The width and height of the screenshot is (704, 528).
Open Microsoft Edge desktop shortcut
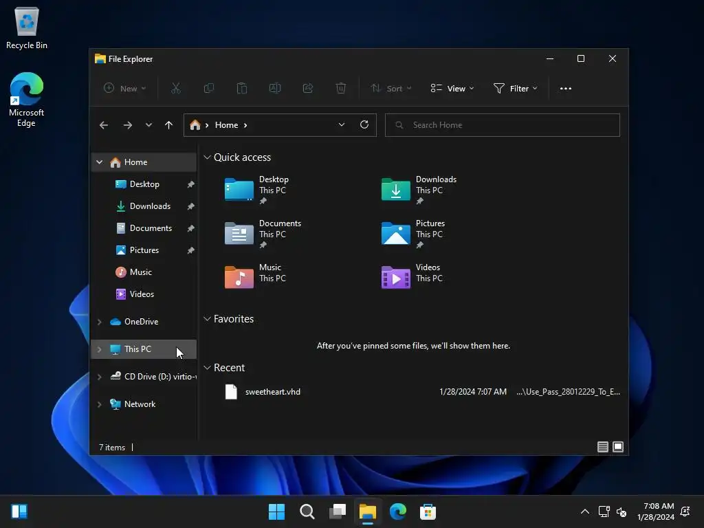(27, 100)
